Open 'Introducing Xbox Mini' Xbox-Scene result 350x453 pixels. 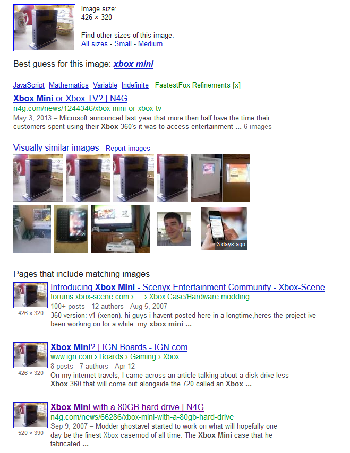tap(187, 287)
